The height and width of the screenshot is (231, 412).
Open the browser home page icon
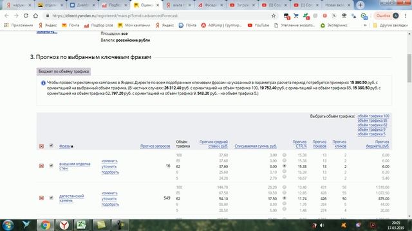tap(35, 15)
